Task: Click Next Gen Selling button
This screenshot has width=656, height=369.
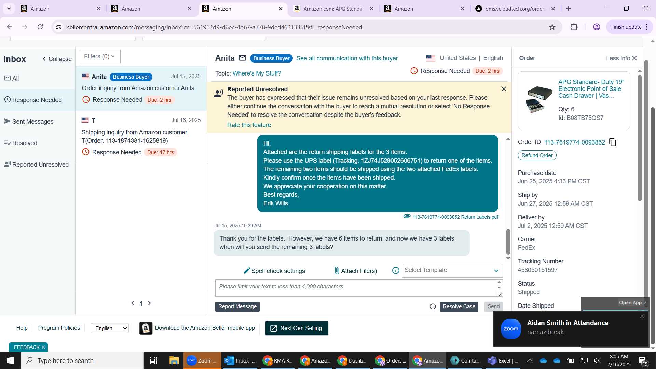Action: pyautogui.click(x=297, y=328)
